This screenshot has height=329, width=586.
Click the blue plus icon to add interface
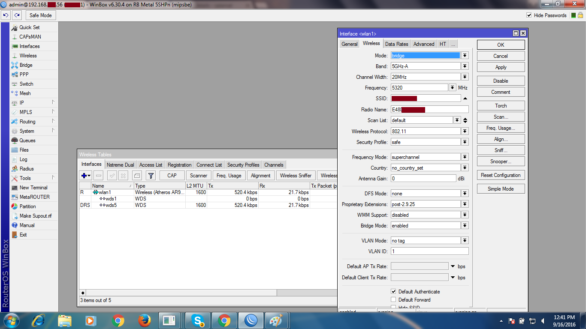pyautogui.click(x=84, y=175)
